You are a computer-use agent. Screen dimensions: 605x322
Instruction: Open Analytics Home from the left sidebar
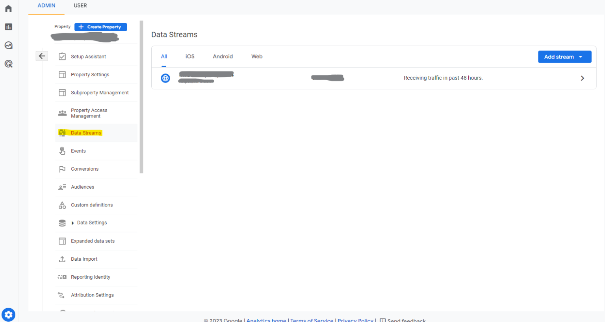click(8, 8)
